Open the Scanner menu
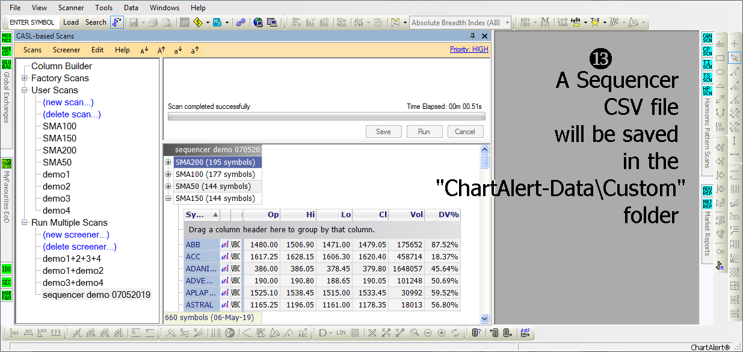Image resolution: width=743 pixels, height=352 pixels. [71, 8]
